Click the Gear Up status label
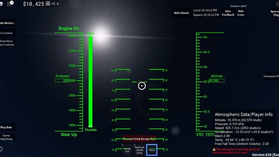The width and height of the screenshot is (279, 157). coord(69,135)
